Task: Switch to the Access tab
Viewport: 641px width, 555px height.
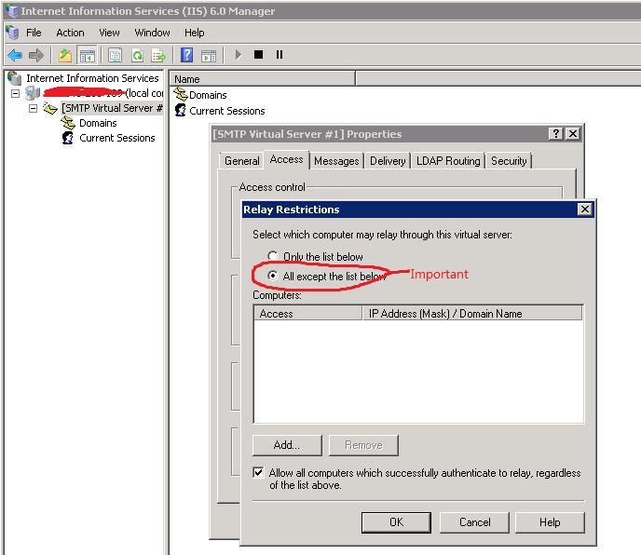Action: 287,159
